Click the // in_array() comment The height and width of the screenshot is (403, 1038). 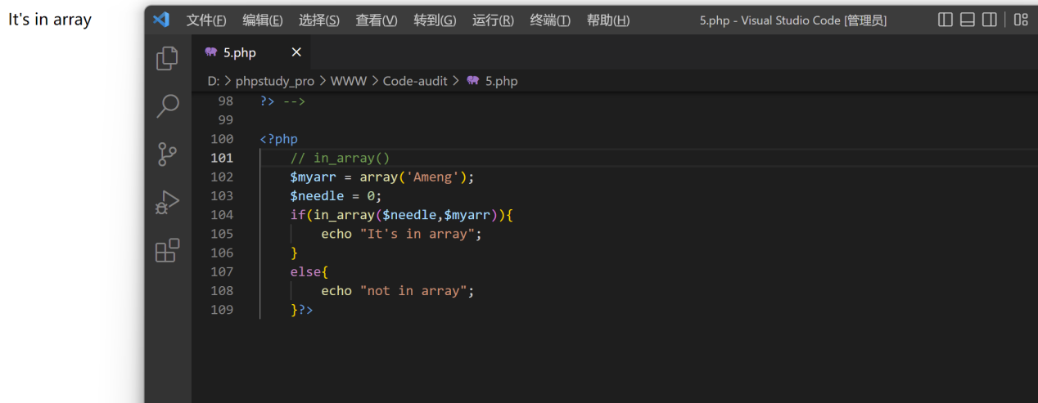pos(340,158)
